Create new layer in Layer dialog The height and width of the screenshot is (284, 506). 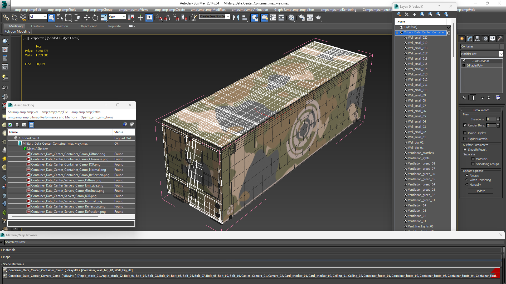tap(399, 14)
